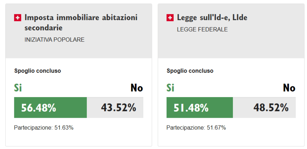307x149 pixels.
Task: Click the grey 43.52% No bar
Action: 115,108
